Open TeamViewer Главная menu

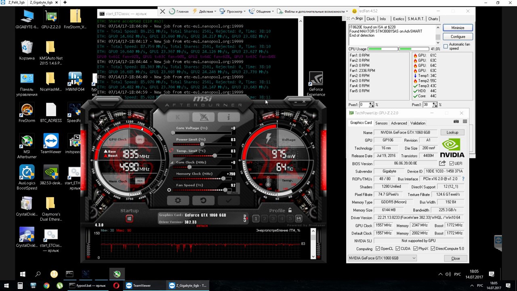[179, 11]
